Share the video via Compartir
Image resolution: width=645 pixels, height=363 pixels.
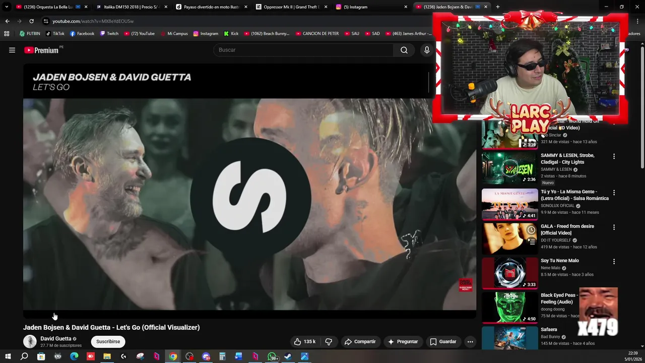pos(360,342)
